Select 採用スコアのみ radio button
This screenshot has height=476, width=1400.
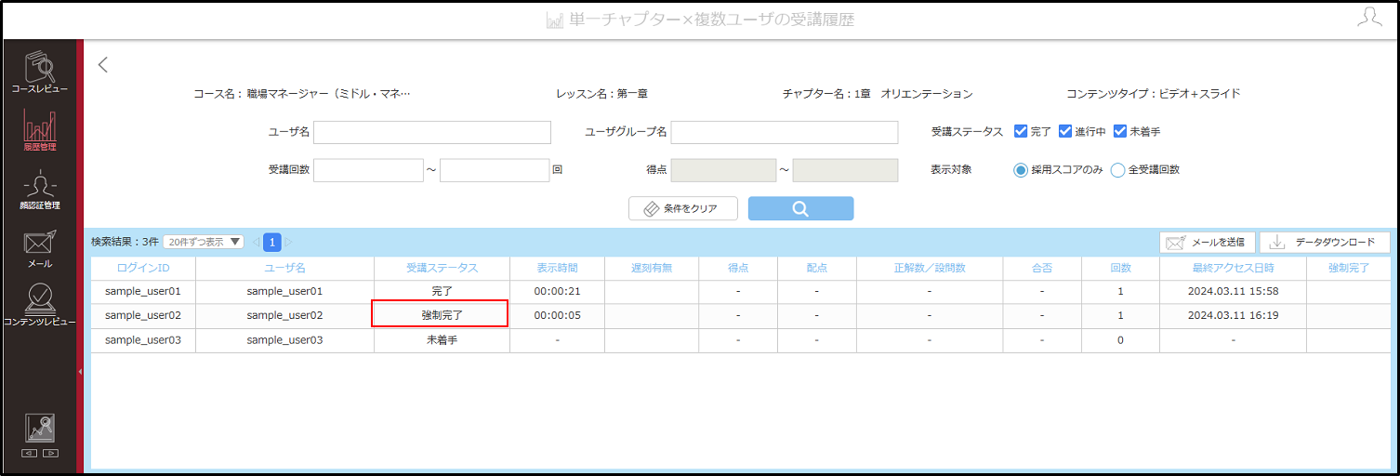1021,170
